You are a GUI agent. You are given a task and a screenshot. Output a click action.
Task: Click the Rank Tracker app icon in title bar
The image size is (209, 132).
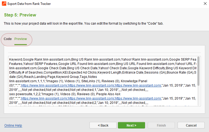click(4, 4)
